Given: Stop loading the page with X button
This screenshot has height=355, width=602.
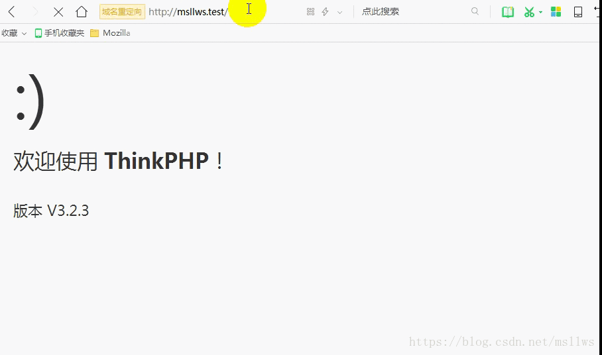Looking at the screenshot, I should [x=58, y=12].
